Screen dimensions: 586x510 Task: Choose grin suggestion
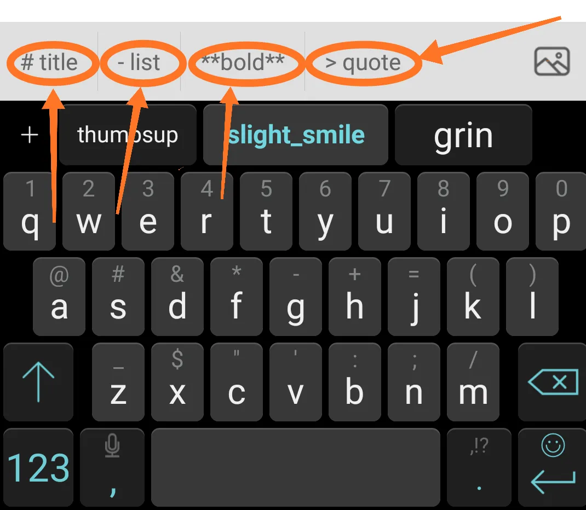tap(463, 135)
